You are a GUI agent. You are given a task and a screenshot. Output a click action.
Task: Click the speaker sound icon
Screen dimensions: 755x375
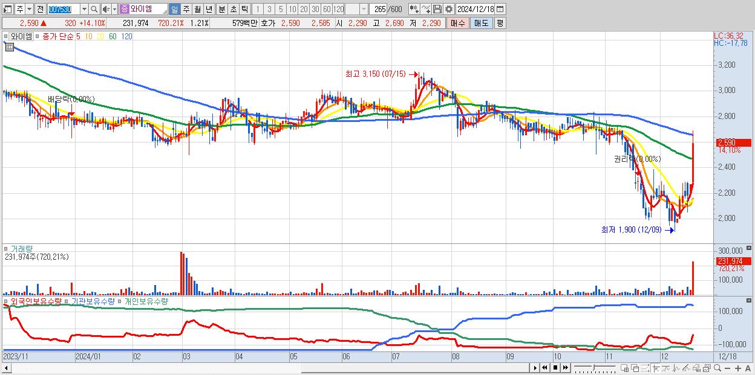click(x=106, y=9)
